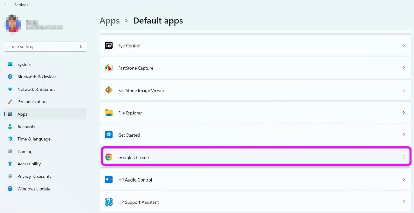414x213 pixels.
Task: Expand Eye Control chevron
Action: point(404,45)
